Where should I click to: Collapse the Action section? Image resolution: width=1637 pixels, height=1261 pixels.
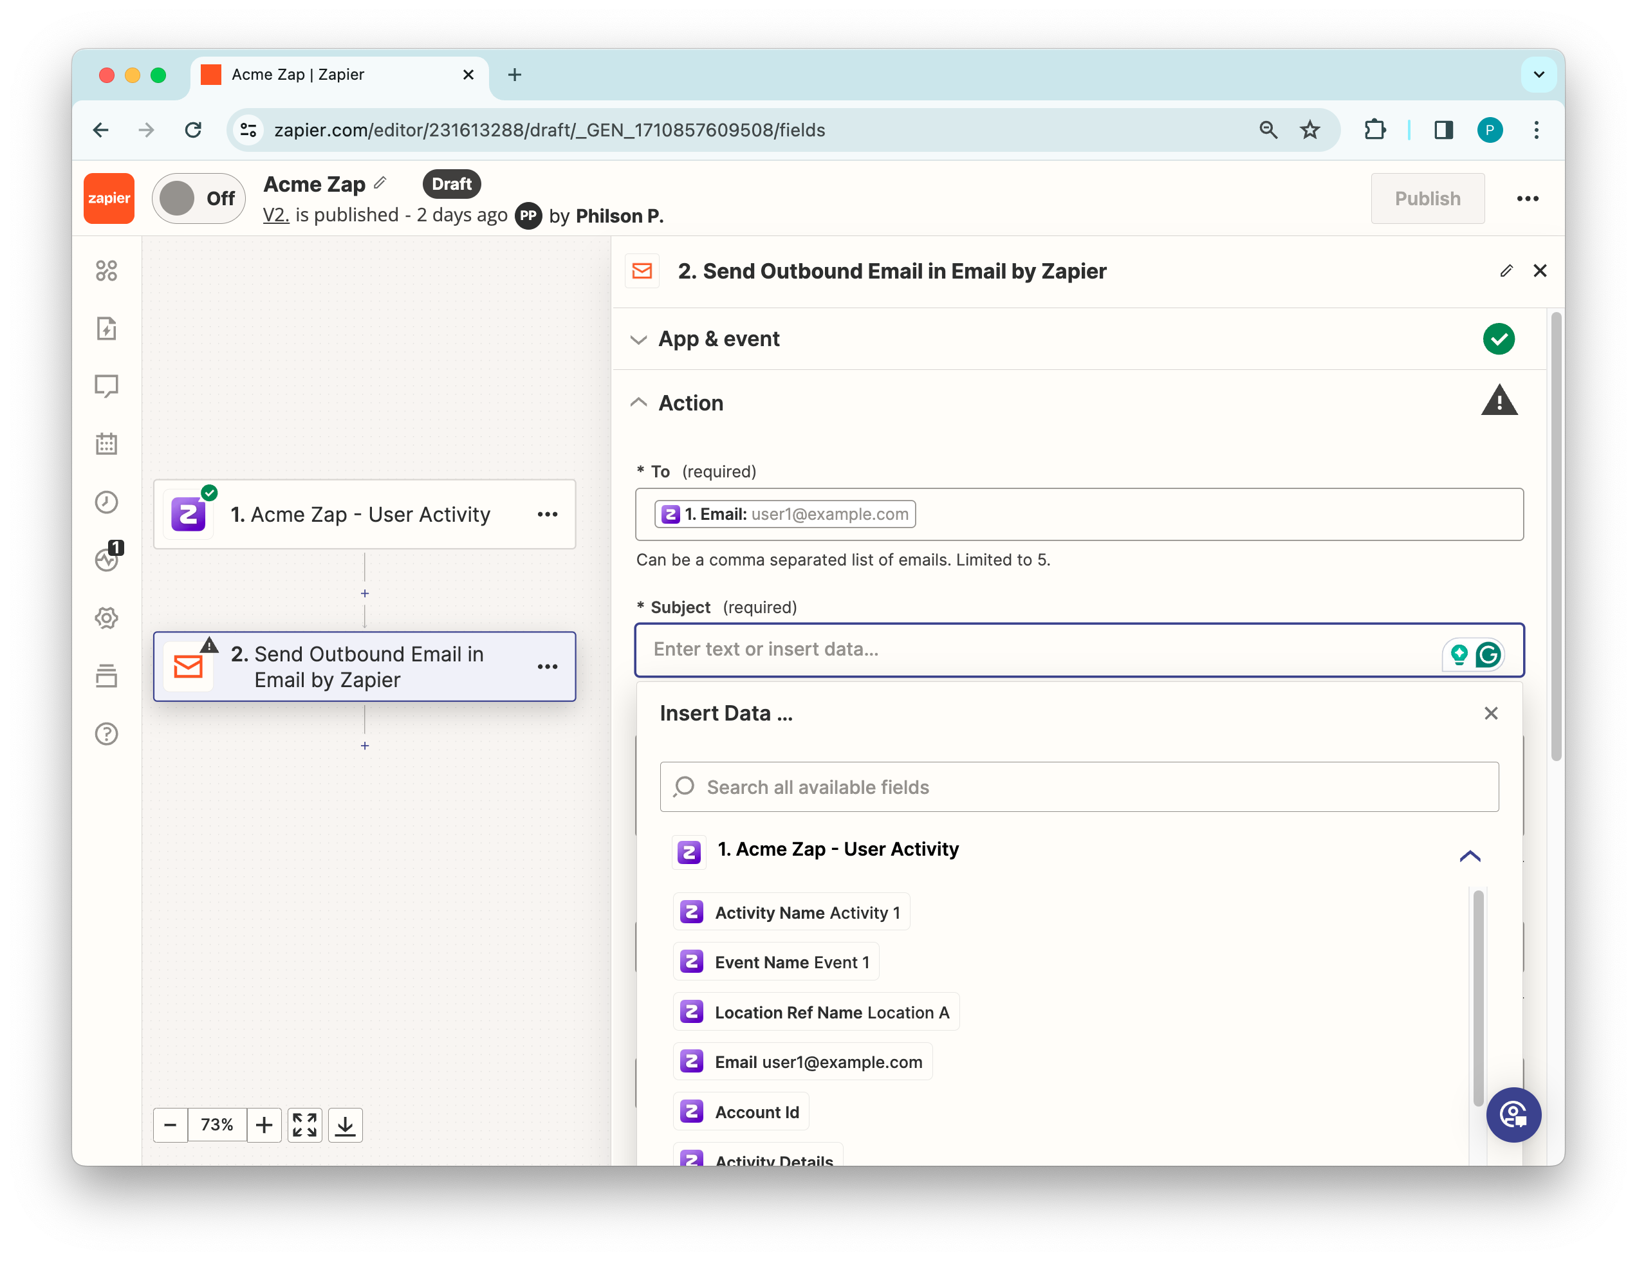tap(690, 403)
